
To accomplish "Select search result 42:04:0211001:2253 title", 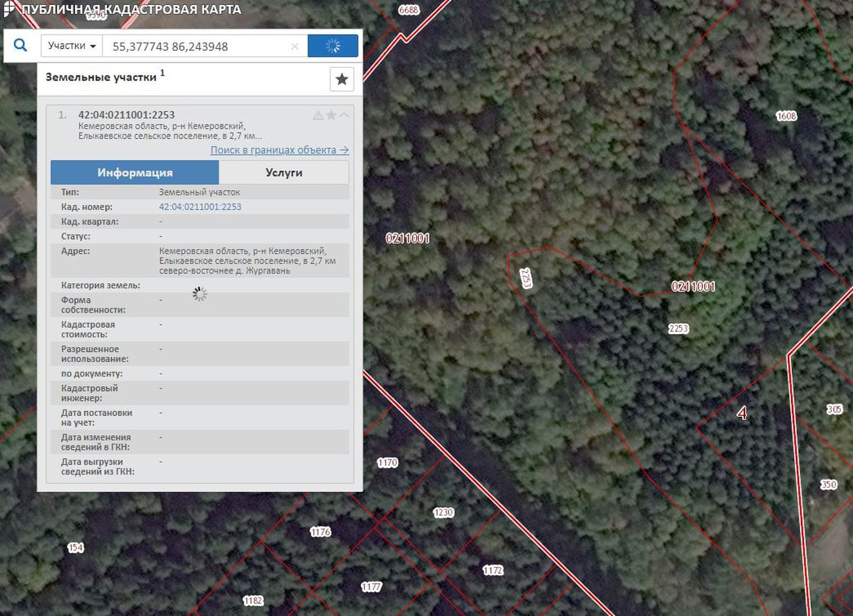I will tap(127, 115).
